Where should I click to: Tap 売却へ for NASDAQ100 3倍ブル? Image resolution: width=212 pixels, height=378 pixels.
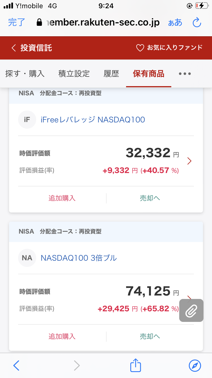(x=150, y=336)
